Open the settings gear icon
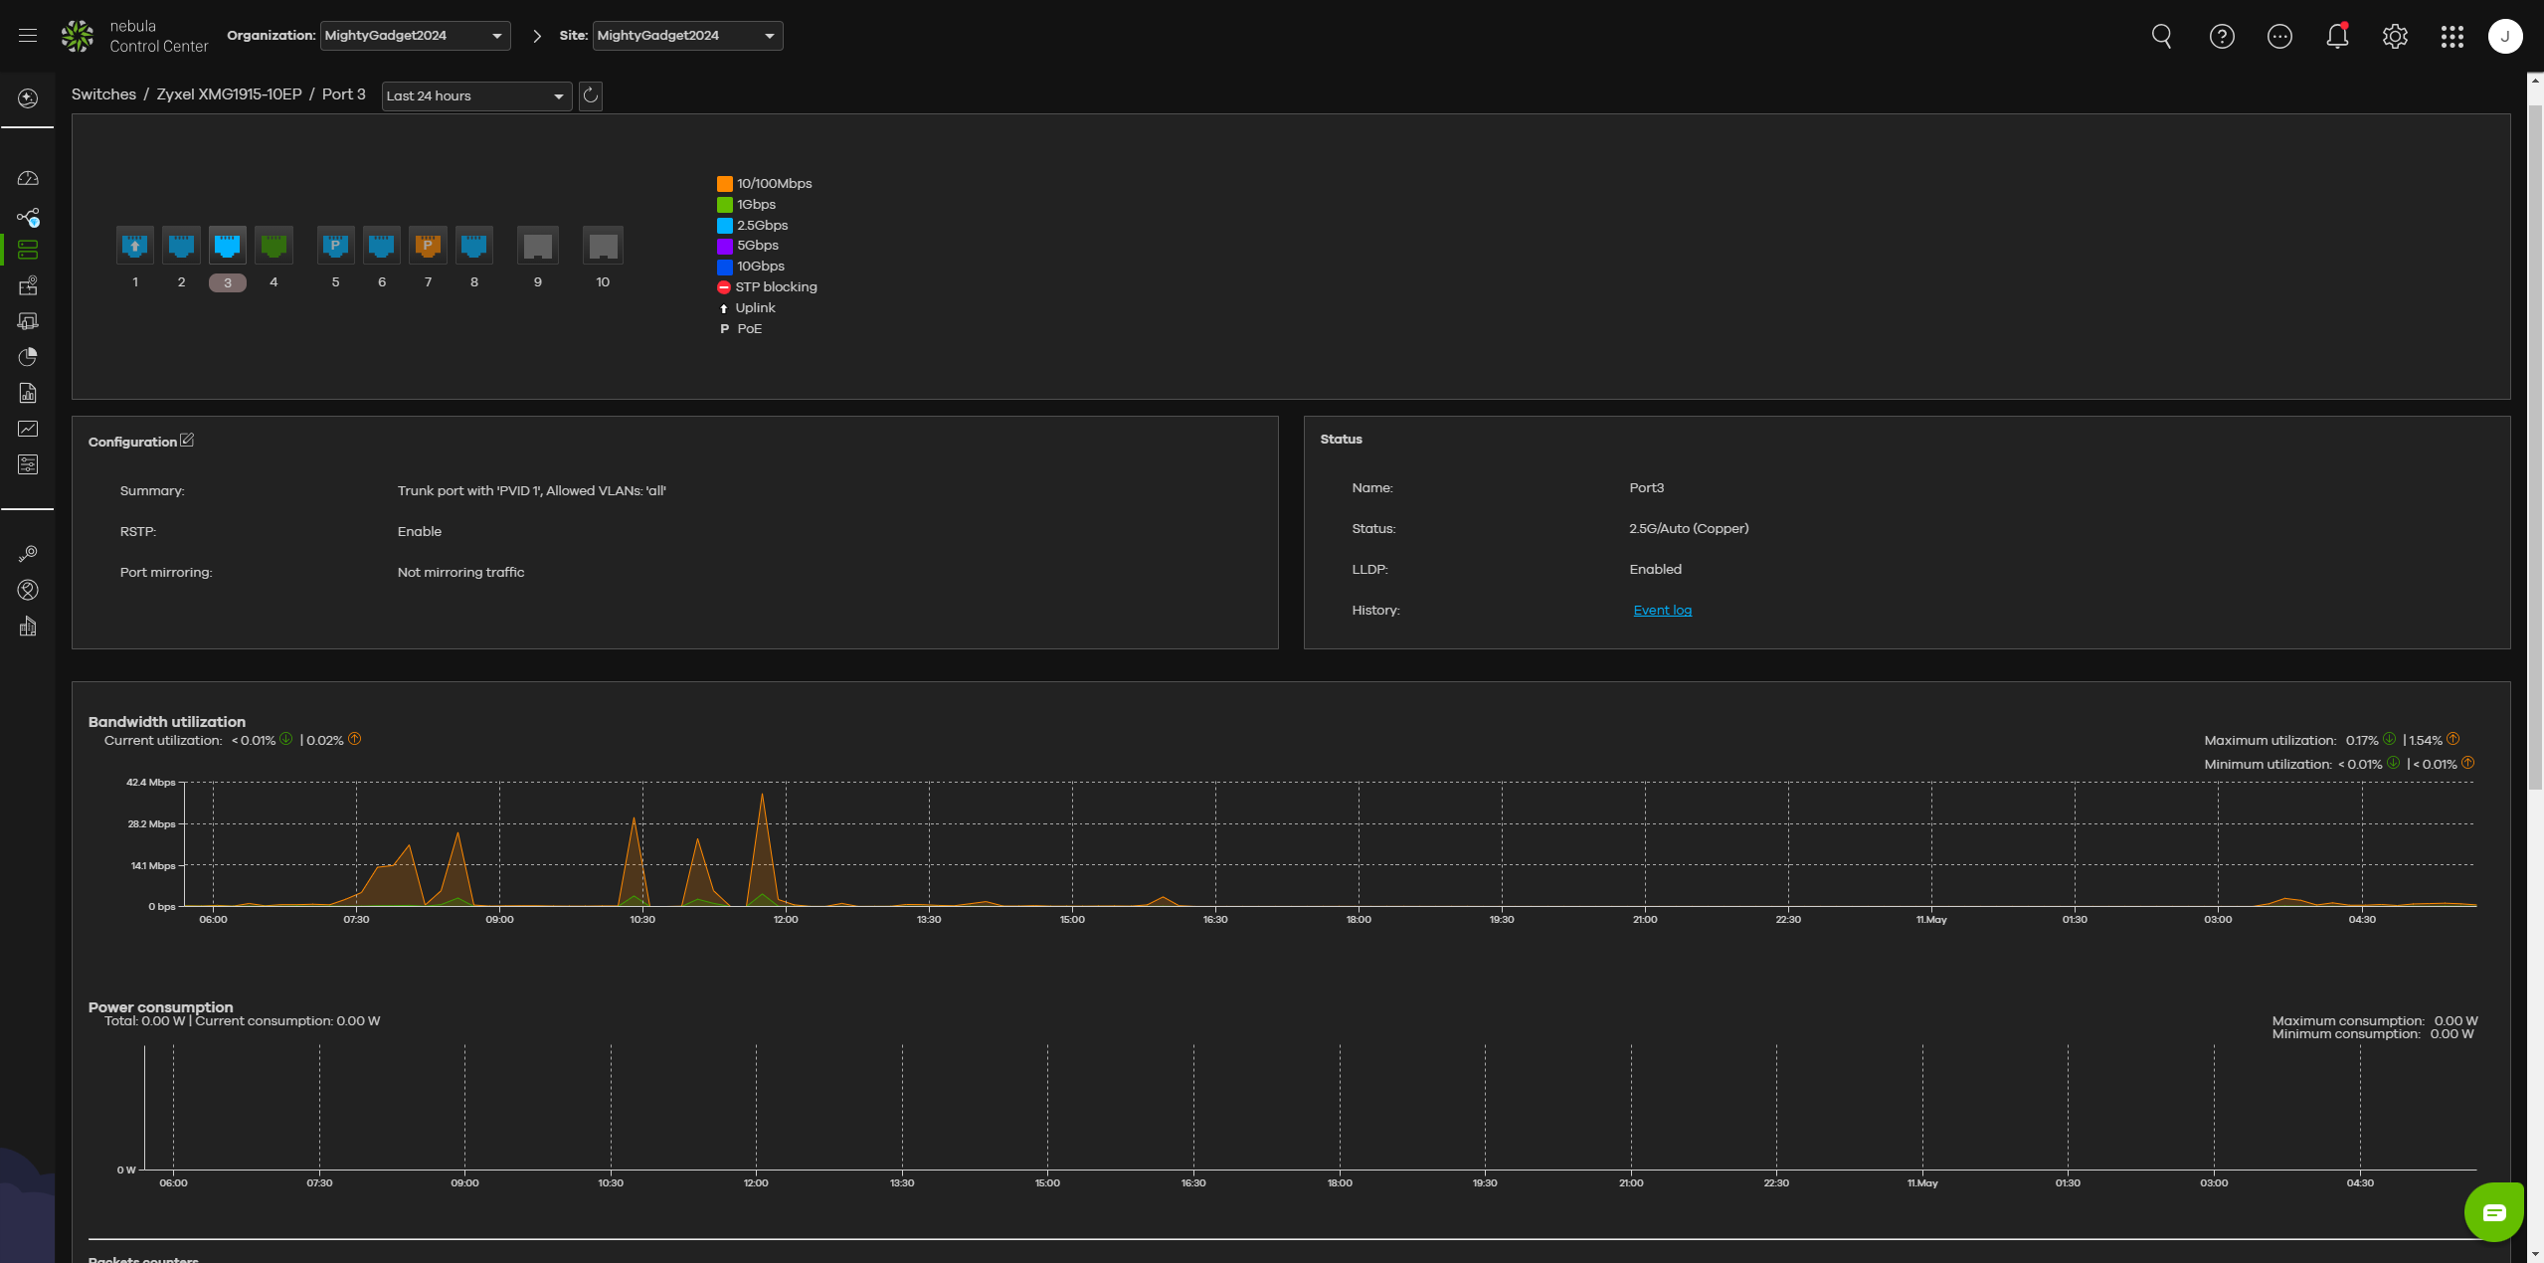This screenshot has width=2544, height=1263. [2394, 37]
